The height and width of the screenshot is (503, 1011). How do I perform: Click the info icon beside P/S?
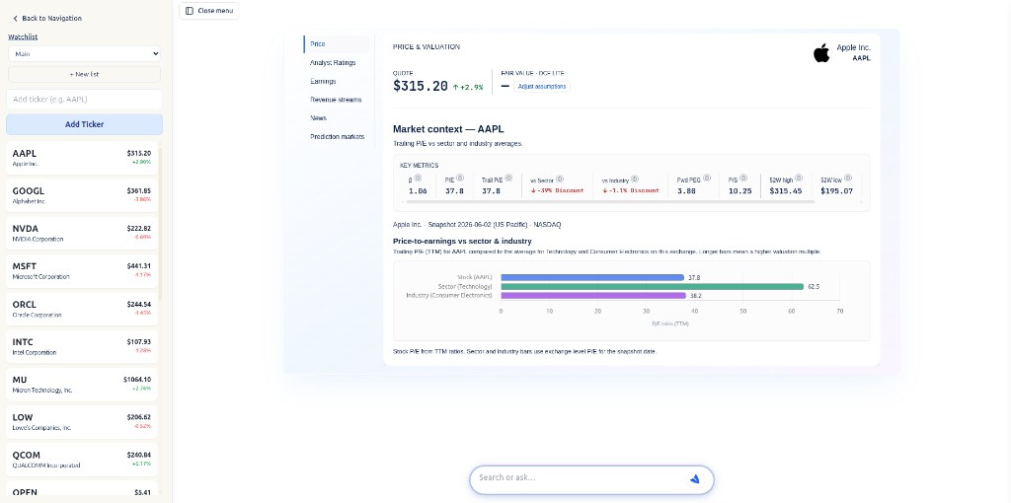pyautogui.click(x=743, y=178)
